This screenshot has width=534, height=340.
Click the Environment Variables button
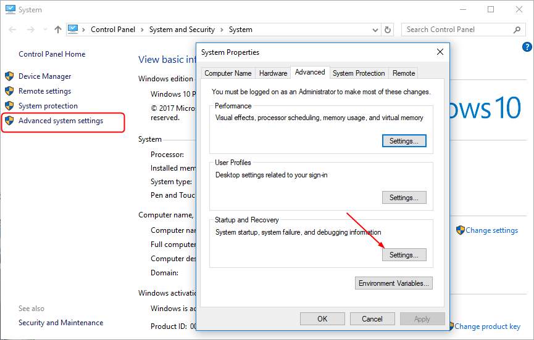tap(394, 283)
